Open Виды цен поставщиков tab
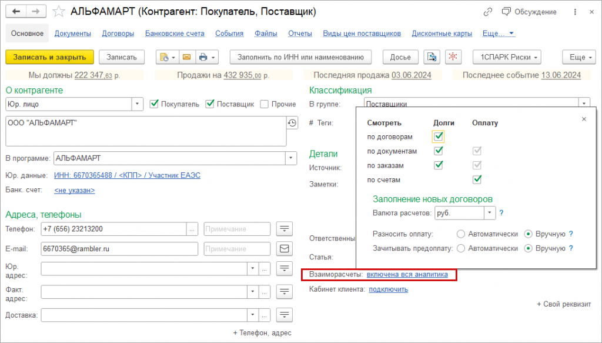This screenshot has width=602, height=343. coord(362,34)
